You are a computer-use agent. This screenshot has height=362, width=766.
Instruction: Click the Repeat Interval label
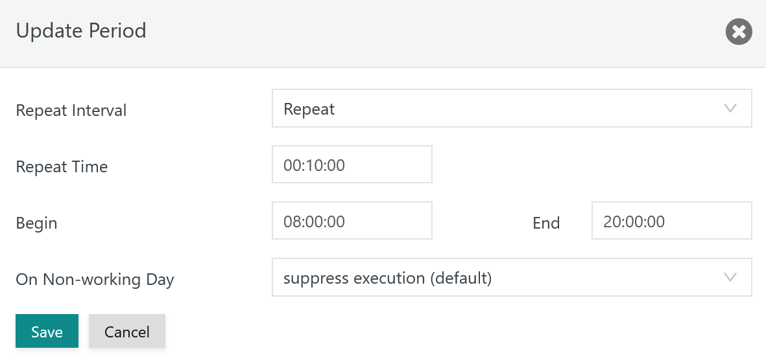coord(71,110)
